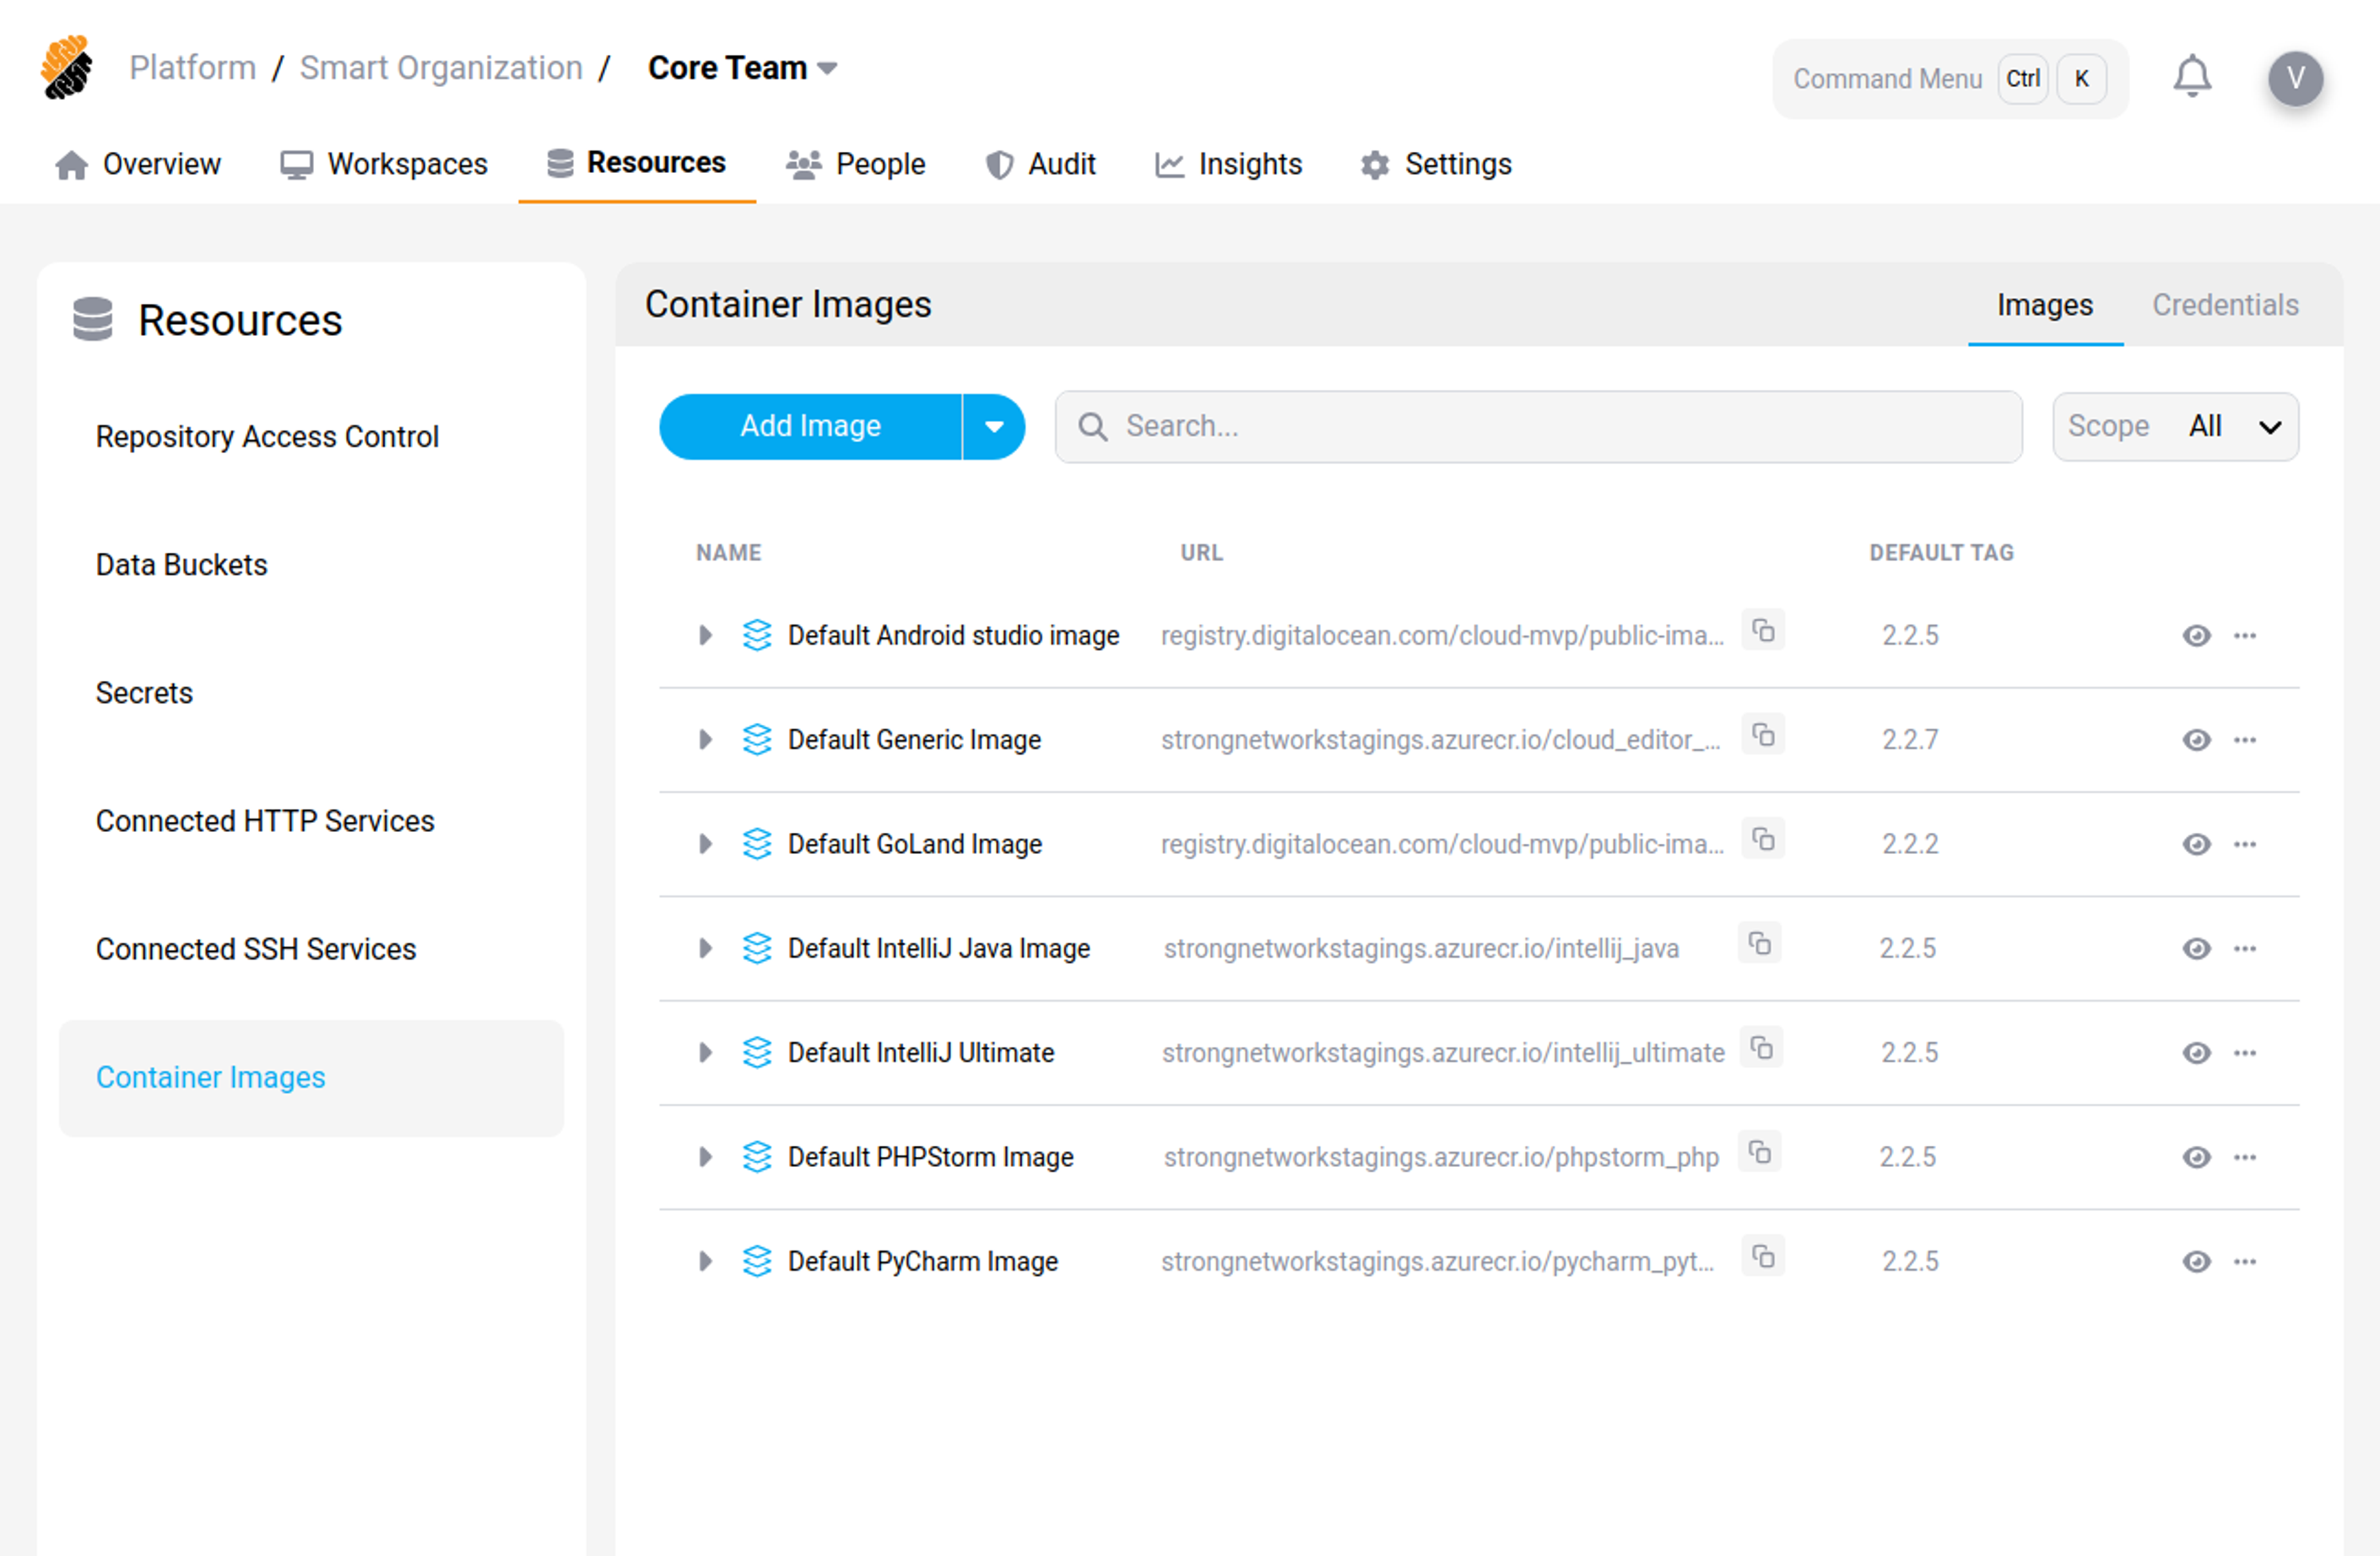Open the Workspaces navigation tab
This screenshot has height=1556, width=2380.
(385, 164)
